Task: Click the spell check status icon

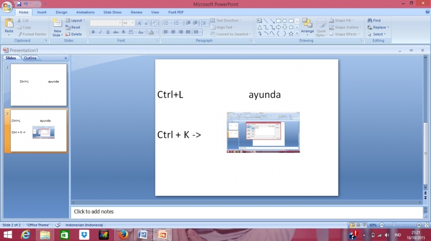Action: tap(58, 225)
